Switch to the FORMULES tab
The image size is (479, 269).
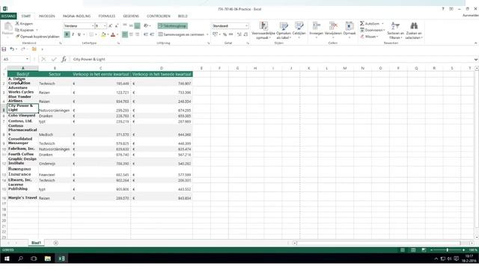pos(107,16)
